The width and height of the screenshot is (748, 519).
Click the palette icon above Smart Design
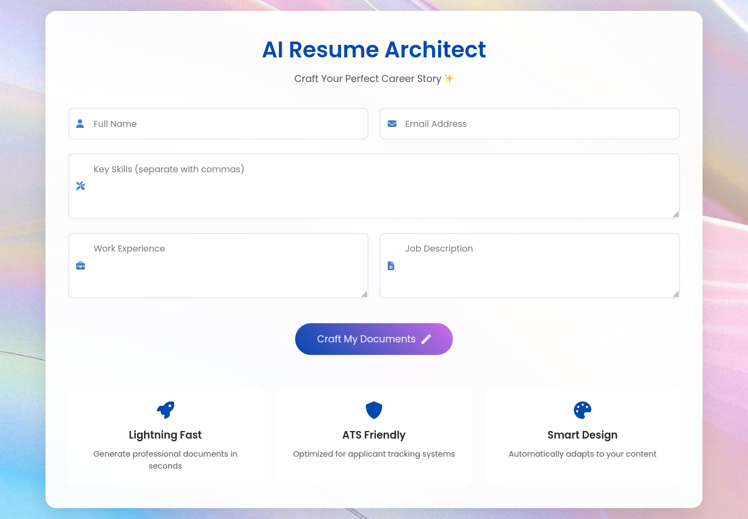click(582, 410)
